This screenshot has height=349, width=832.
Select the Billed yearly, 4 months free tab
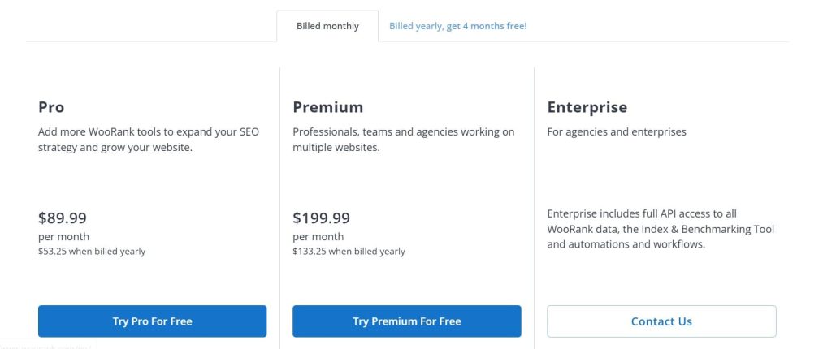[x=457, y=26]
